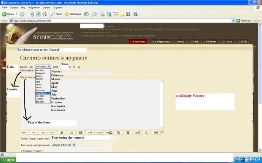262x163 pixels.
Task: Switch to the Поиск site tab
Action: pyautogui.click(x=227, y=42)
